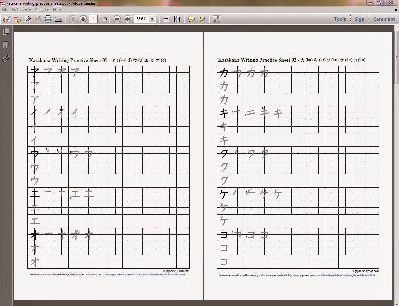The image size is (399, 306).
Task: Click the zoom percentage field showing 66.6%
Action: pyautogui.click(x=142, y=19)
